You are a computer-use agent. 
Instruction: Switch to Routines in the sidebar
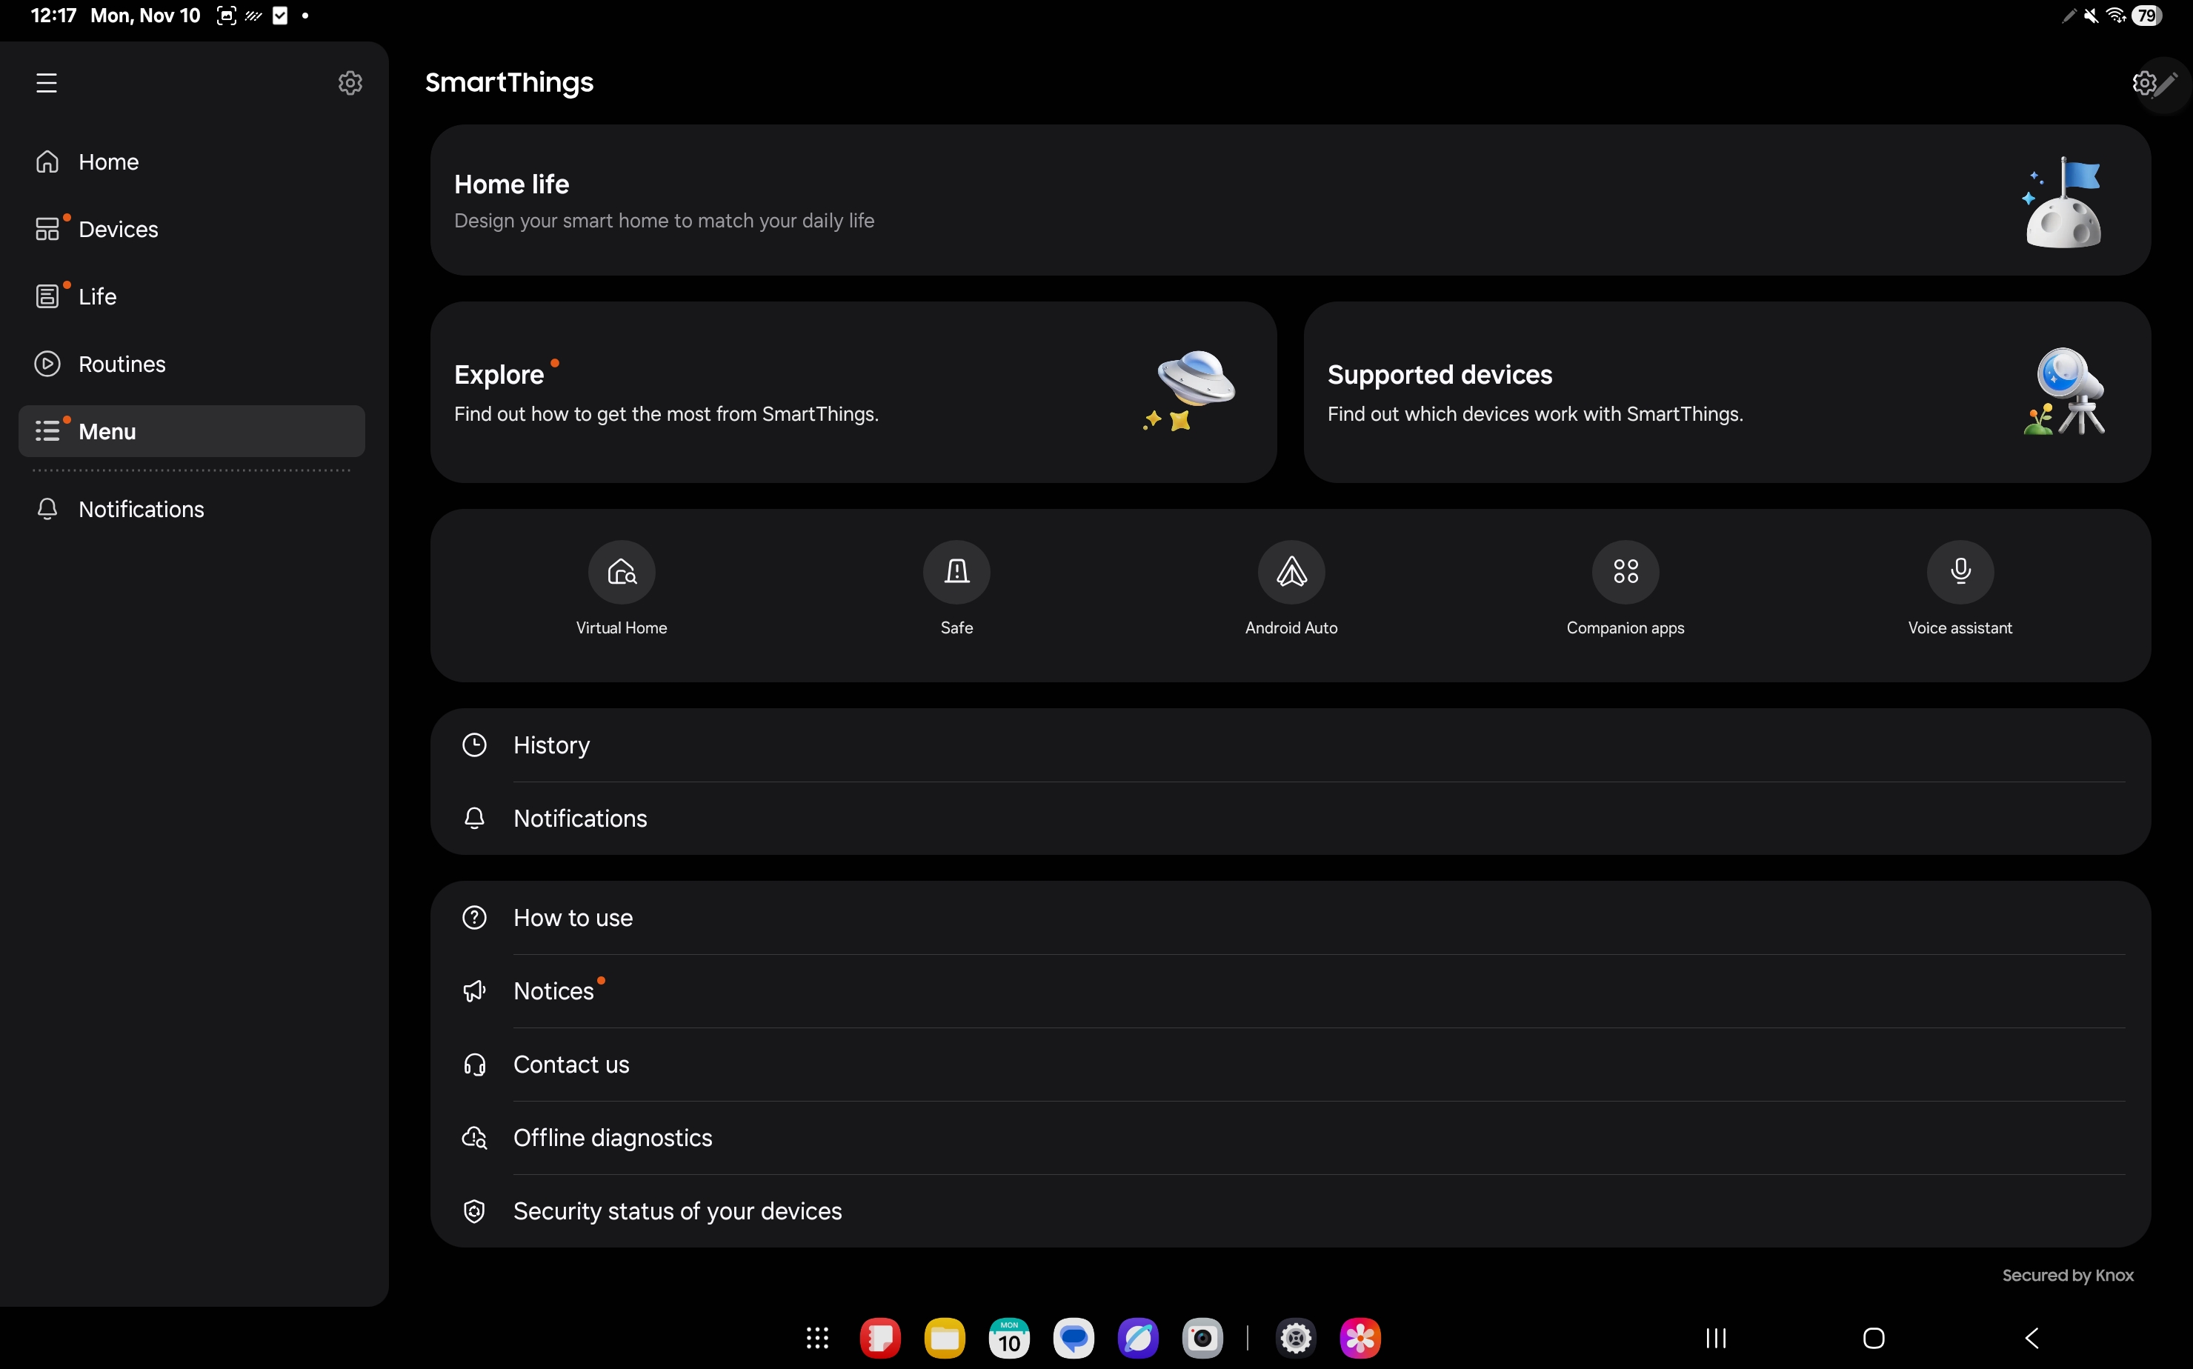point(122,364)
